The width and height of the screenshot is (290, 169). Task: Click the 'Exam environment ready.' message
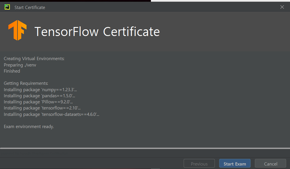point(29,127)
